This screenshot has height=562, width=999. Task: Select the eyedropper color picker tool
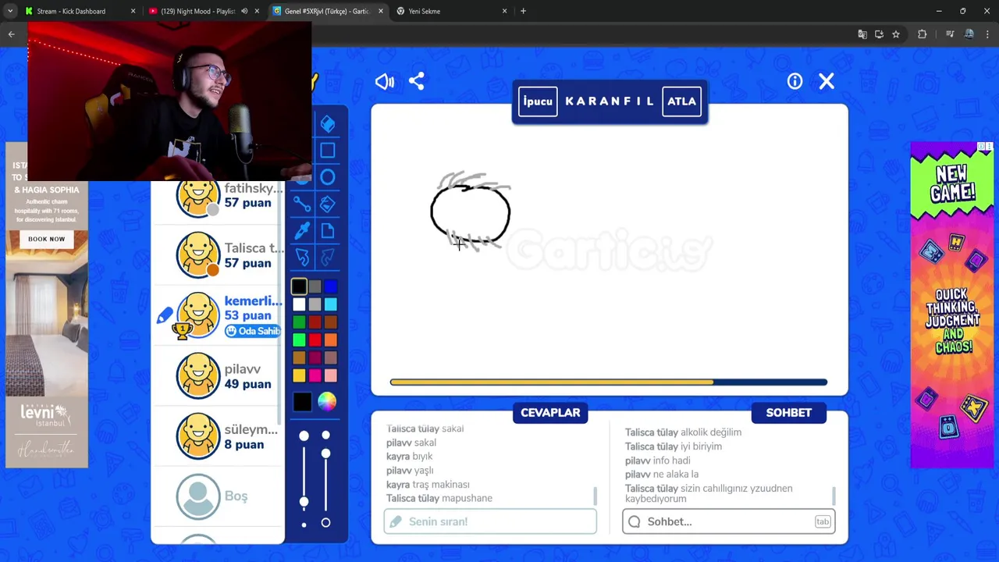(x=302, y=231)
